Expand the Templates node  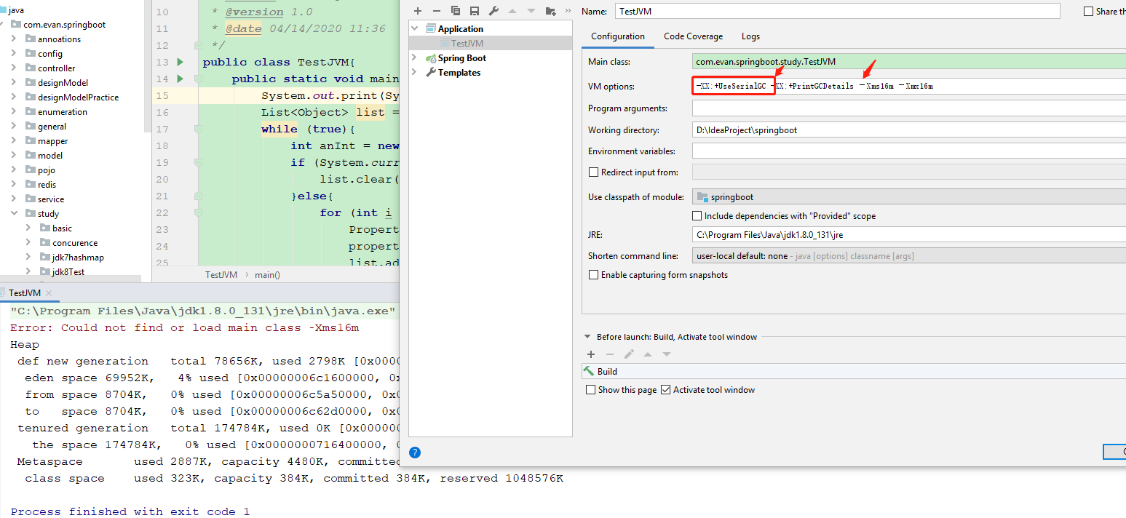(x=415, y=73)
